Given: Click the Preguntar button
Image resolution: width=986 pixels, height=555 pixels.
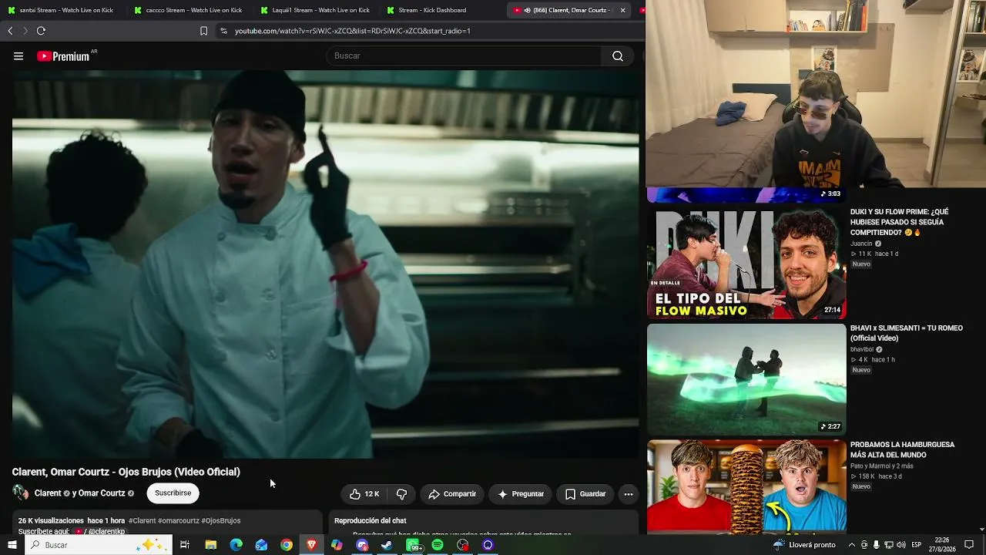Looking at the screenshot, I should (x=521, y=494).
